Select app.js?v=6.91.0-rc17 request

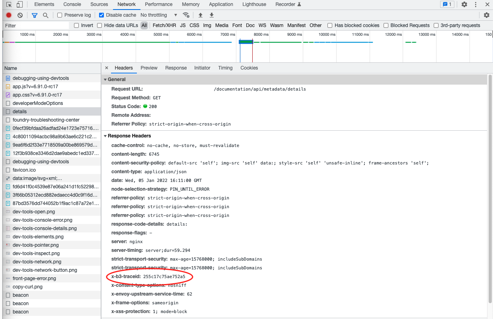[52, 87]
